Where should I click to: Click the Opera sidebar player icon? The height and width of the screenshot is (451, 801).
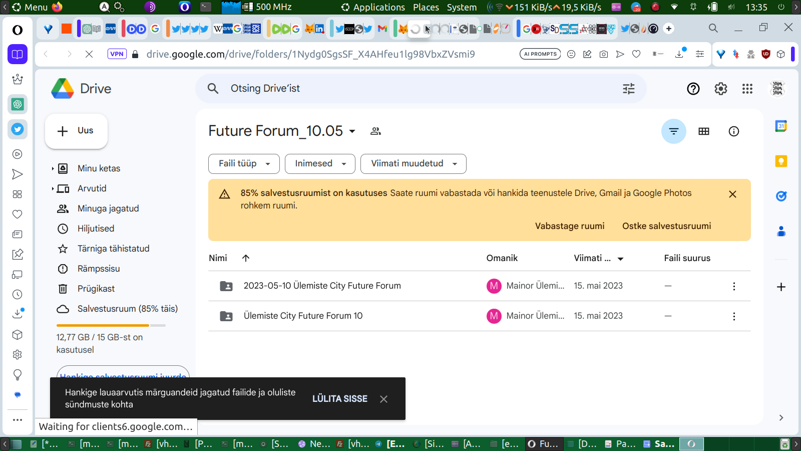pos(18,154)
